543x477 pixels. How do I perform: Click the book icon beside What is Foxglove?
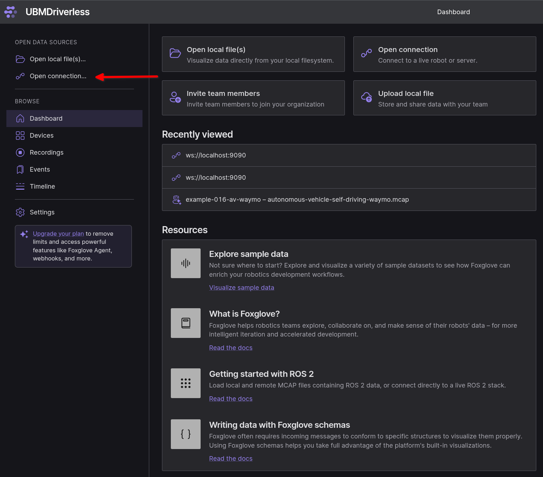coord(185,323)
